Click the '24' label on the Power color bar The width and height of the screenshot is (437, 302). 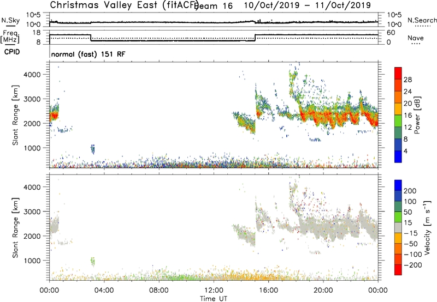tap(408, 92)
